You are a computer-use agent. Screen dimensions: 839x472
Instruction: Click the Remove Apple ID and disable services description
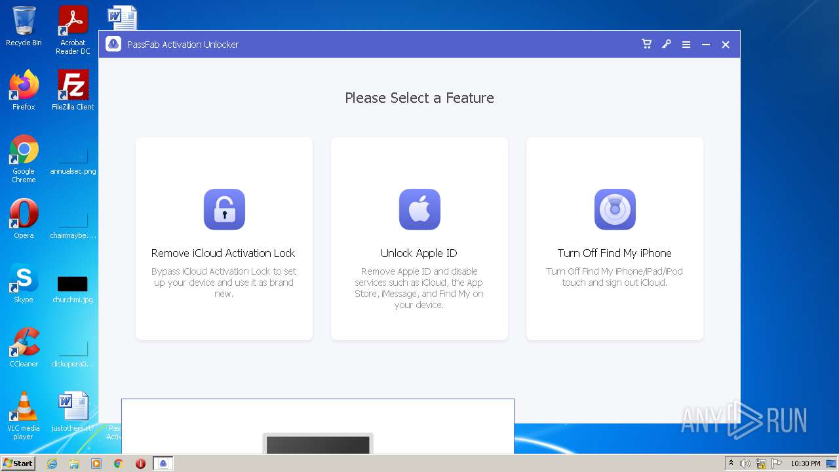[x=419, y=288]
